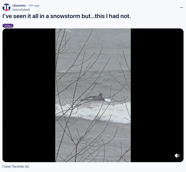Toggle the video sound speaker icon

[177, 156]
